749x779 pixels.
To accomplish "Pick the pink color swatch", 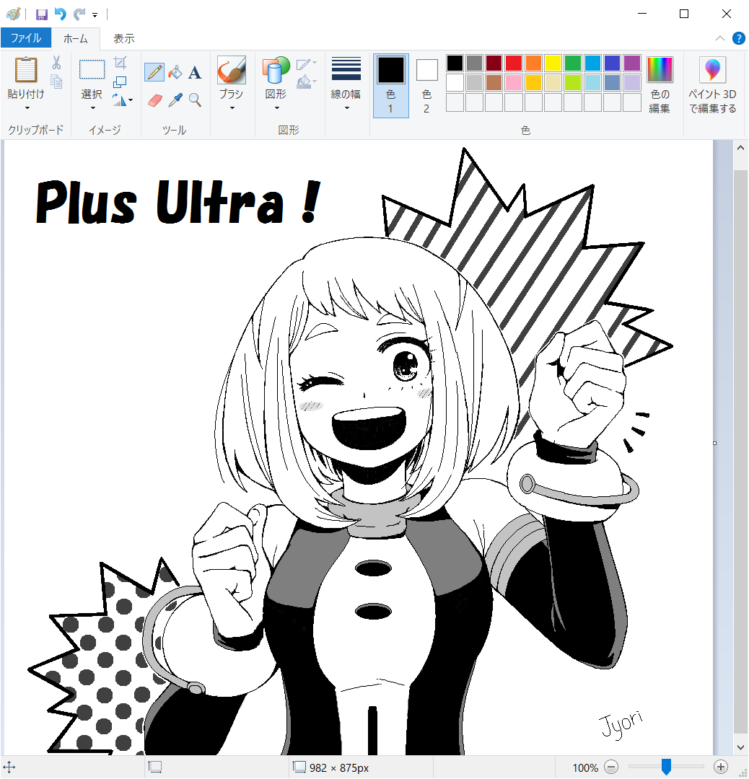I will 514,82.
